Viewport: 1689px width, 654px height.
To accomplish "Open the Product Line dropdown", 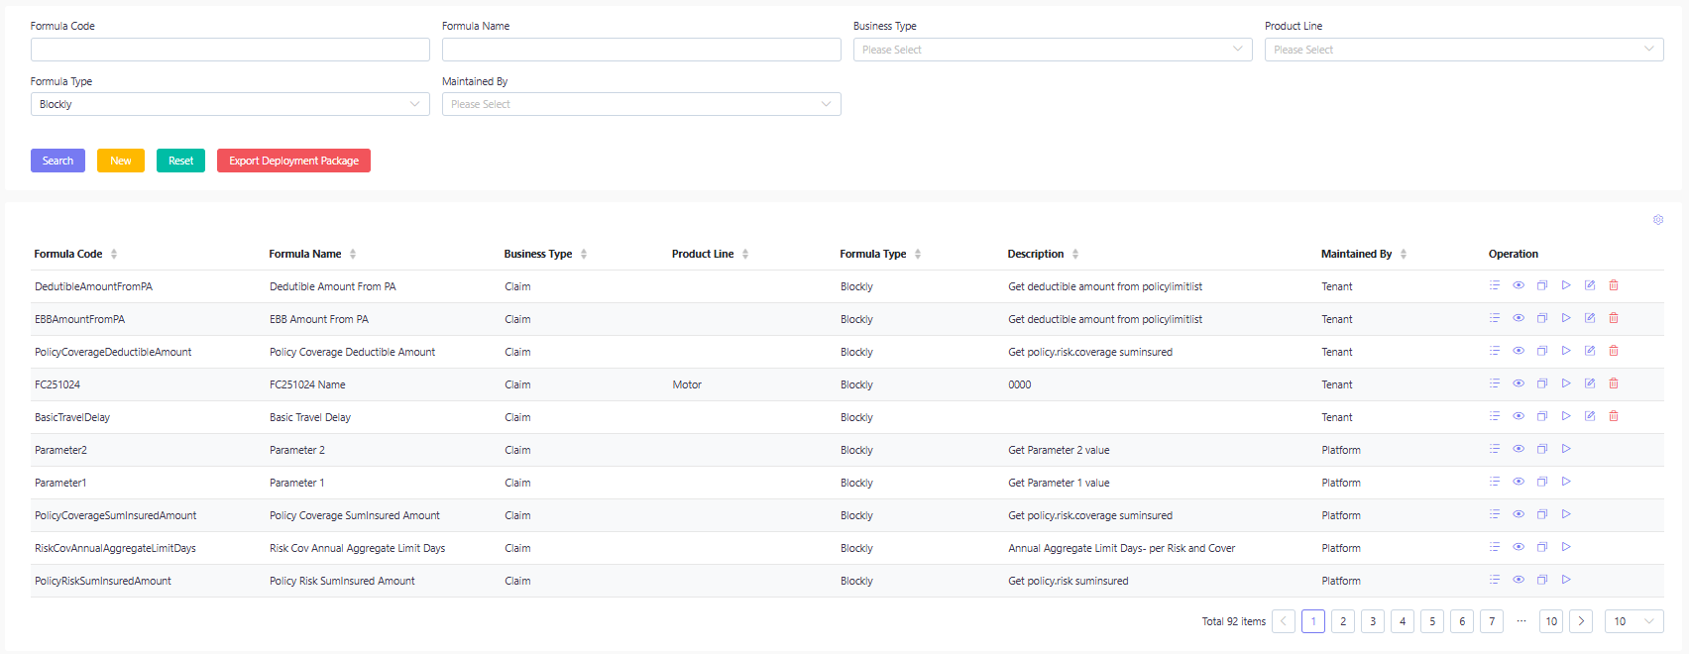I will click(x=1464, y=50).
